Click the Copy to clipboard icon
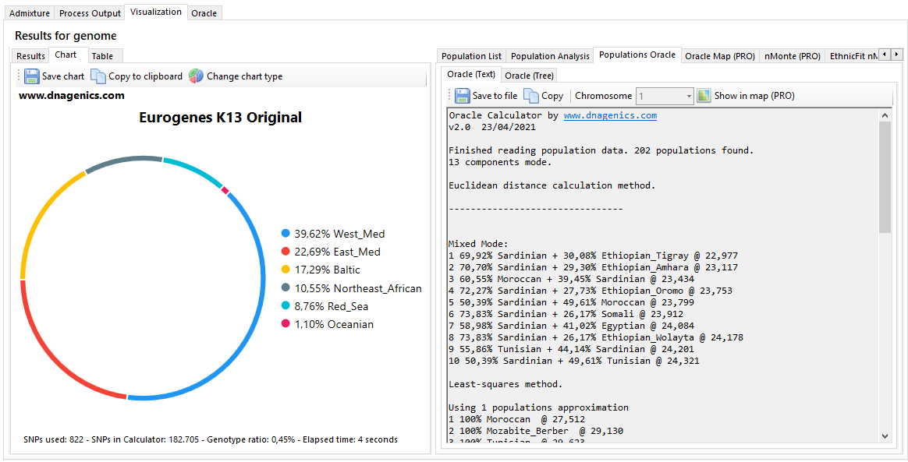Screen dimensions: 908x462 98,76
